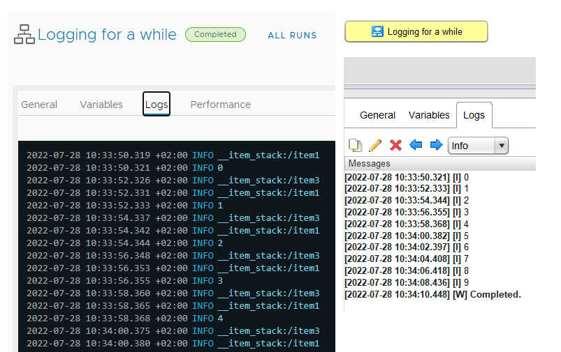
Task: Click the green Completed status badge
Action: pyautogui.click(x=215, y=34)
